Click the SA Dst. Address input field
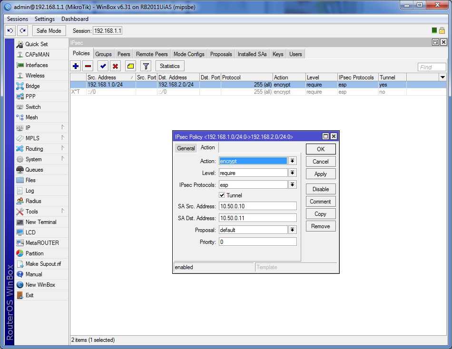The image size is (452, 349). pyautogui.click(x=258, y=218)
